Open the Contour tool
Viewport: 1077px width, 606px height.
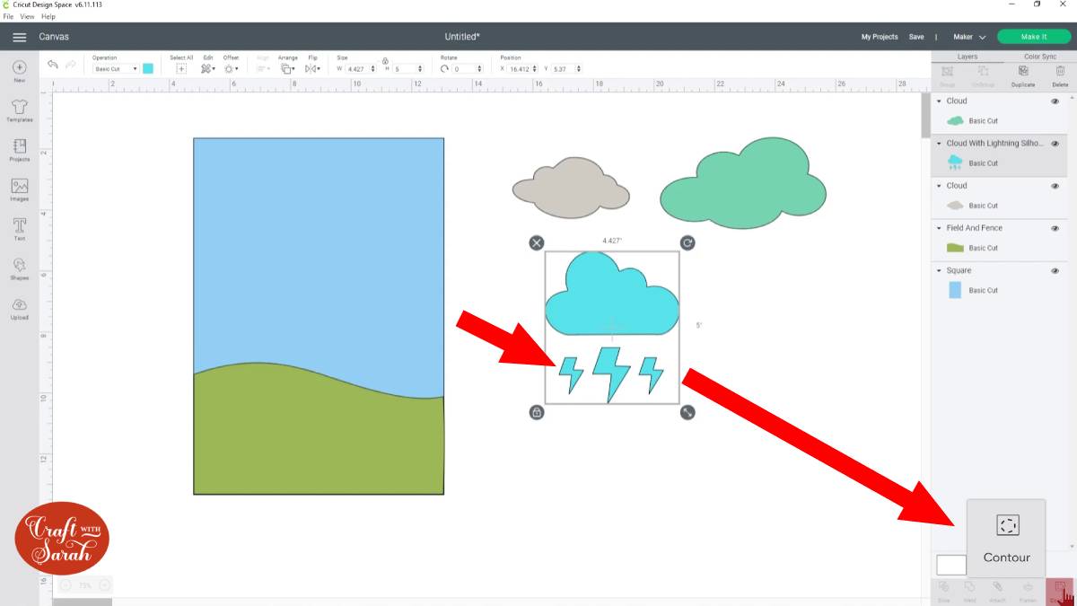pyautogui.click(x=1006, y=535)
